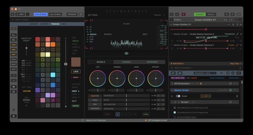
Task: Click the lock icon beside Accent
Action: [175, 102]
